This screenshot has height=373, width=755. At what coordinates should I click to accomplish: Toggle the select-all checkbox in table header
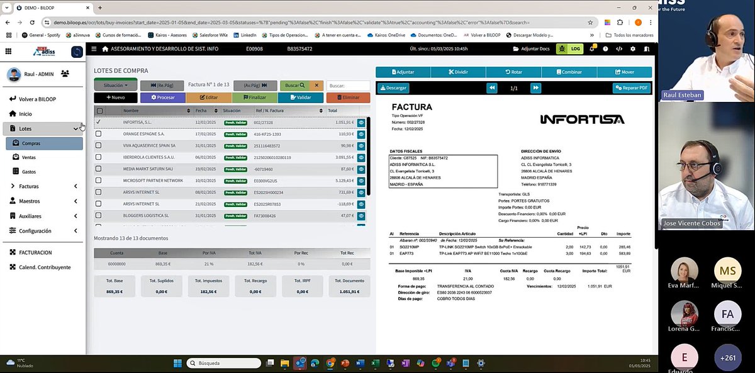[99, 111]
